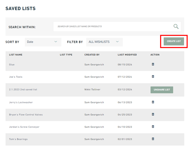Click the chevron beside All Wishlists

click(117, 42)
